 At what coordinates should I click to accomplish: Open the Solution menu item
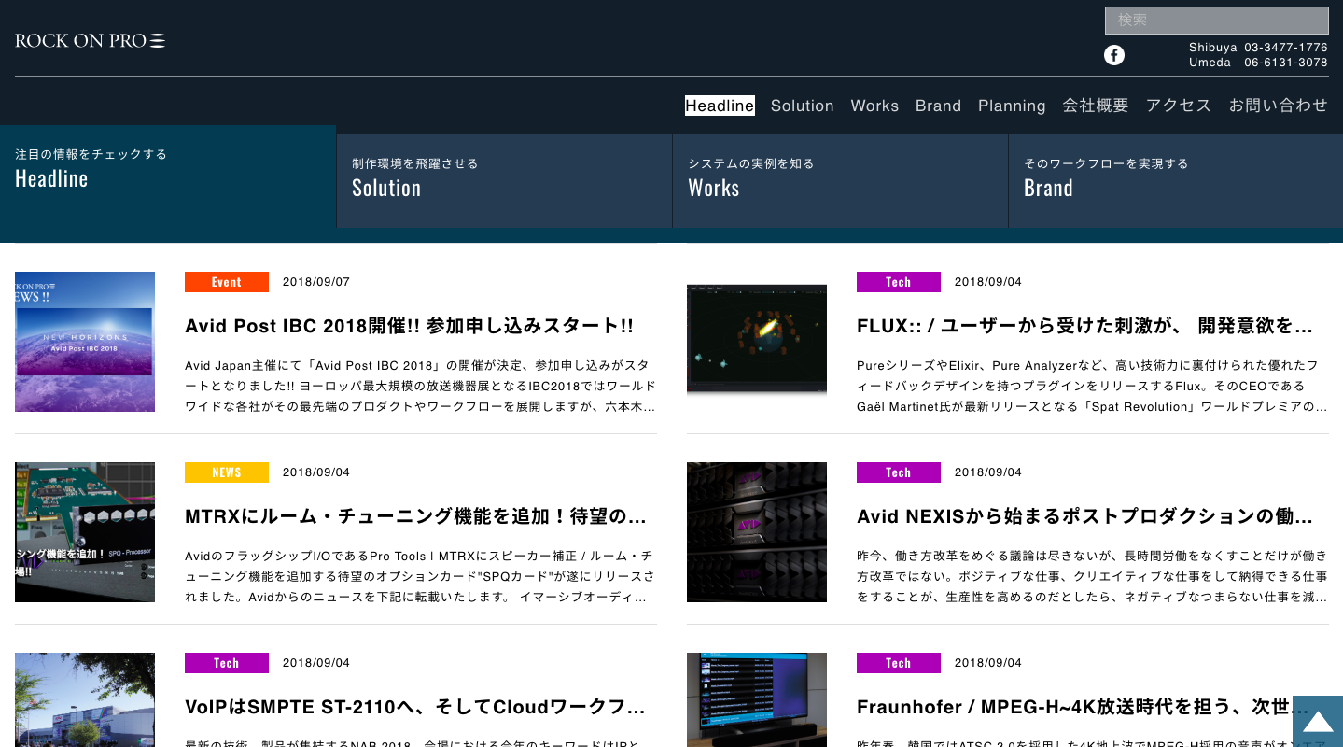point(802,106)
